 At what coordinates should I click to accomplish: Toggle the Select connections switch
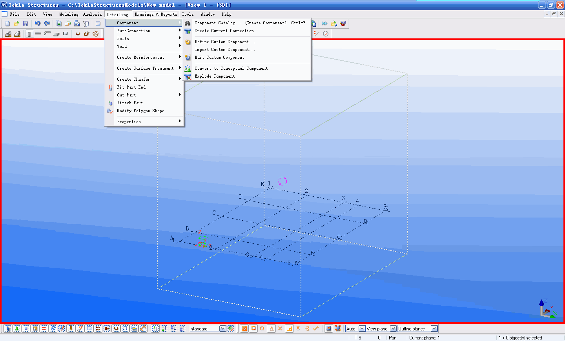(x=16, y=328)
